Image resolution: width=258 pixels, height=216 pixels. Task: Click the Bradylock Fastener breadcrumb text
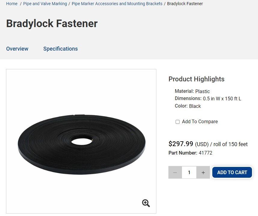click(x=185, y=4)
